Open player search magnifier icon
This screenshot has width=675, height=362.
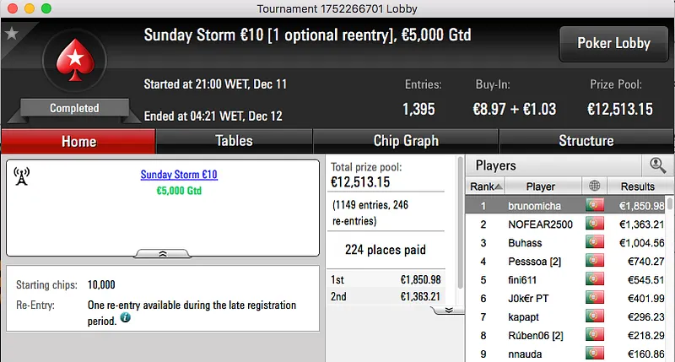point(657,165)
